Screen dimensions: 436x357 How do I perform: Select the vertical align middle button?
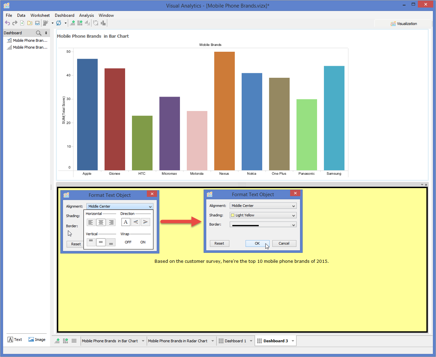point(101,242)
